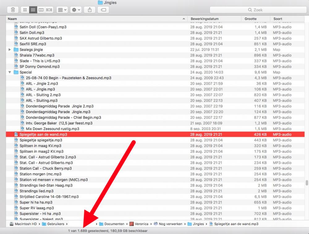
Task: Open the grouping options dropdown
Action: 61,10
